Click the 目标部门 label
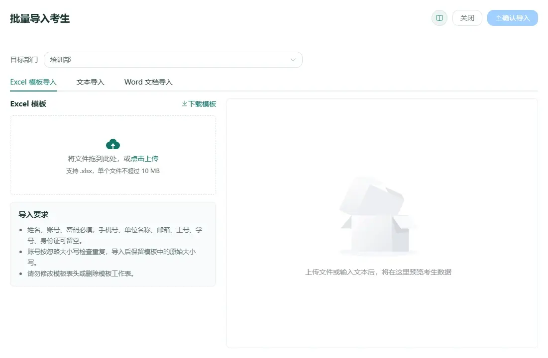The width and height of the screenshot is (548, 358). click(x=24, y=60)
